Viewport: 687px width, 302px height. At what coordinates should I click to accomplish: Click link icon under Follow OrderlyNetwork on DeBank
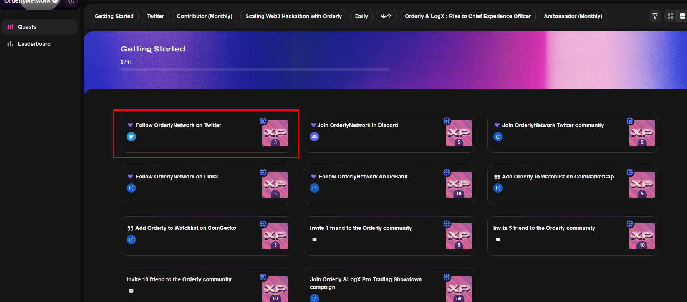click(315, 188)
